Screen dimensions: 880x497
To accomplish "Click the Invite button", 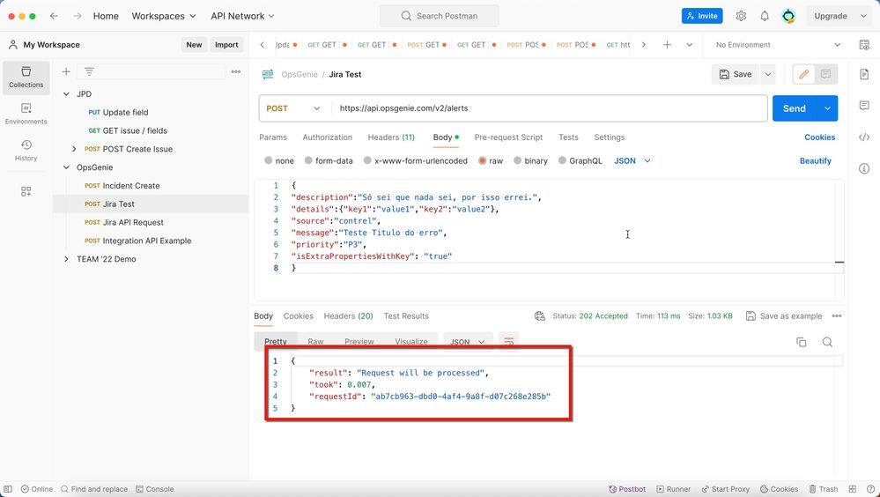I will tap(702, 16).
